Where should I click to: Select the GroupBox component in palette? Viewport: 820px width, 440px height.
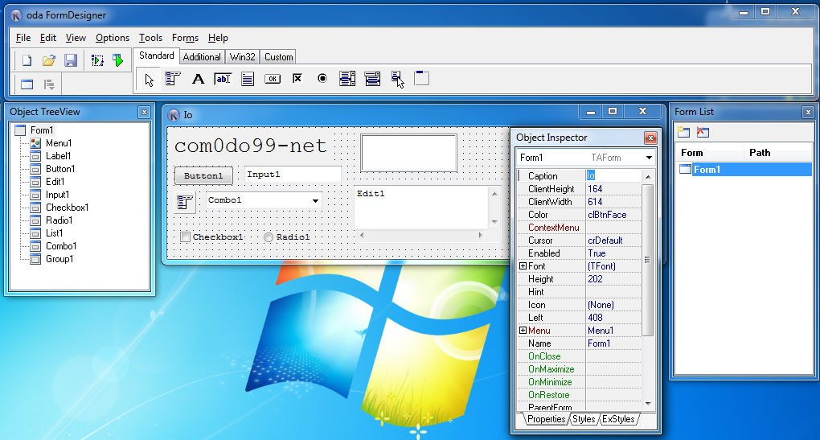pyautogui.click(x=421, y=79)
